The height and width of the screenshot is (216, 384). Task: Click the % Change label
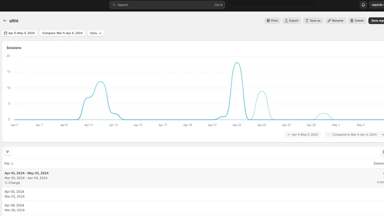12,183
